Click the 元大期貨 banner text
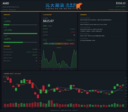 [x=55, y=5]
